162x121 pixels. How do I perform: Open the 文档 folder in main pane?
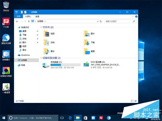pos(49,42)
